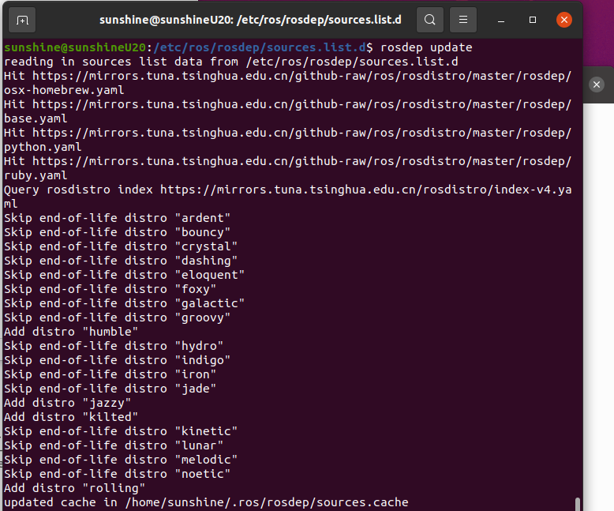
Task: Click the prompt path /etc/ros/rosdep/sources.list.d
Action: (x=260, y=47)
